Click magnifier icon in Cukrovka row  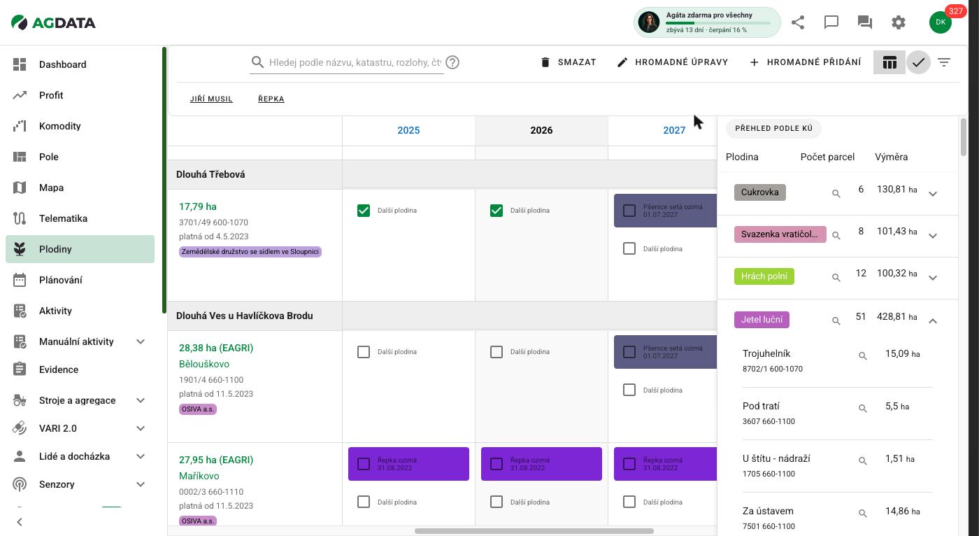836,193
